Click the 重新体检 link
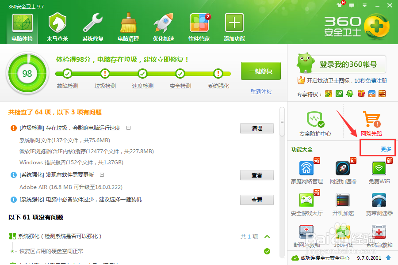Screen dimensions: 398x265 click(261, 91)
